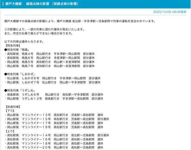Click the しおかぜ８号 row
The image size is (191, 150).
pos(53,78)
